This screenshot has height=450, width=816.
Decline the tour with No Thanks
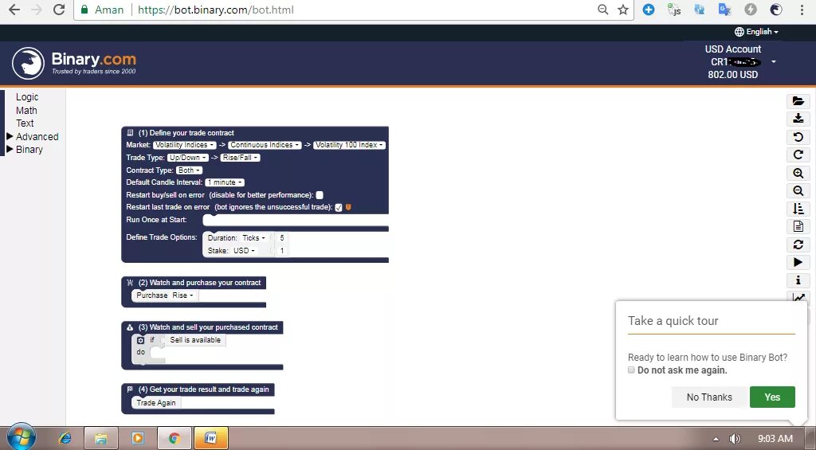[709, 397]
